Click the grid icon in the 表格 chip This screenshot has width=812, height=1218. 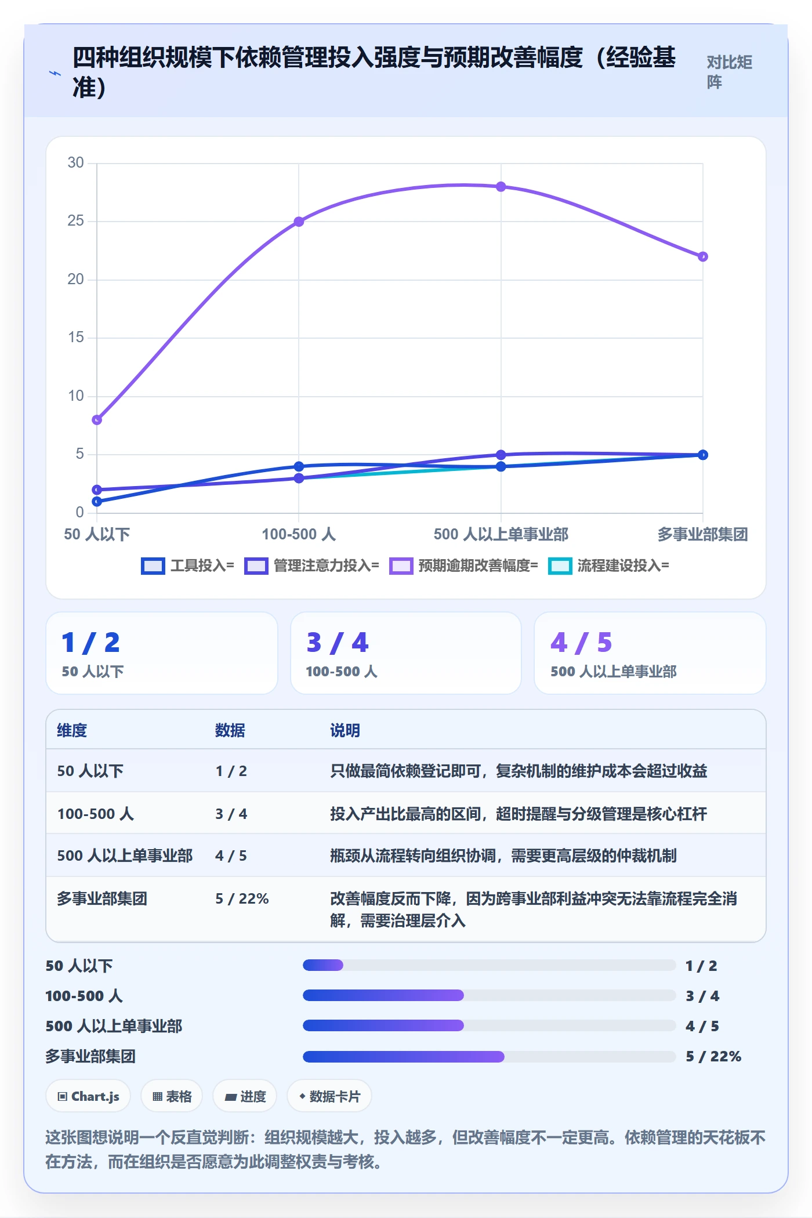157,1096
